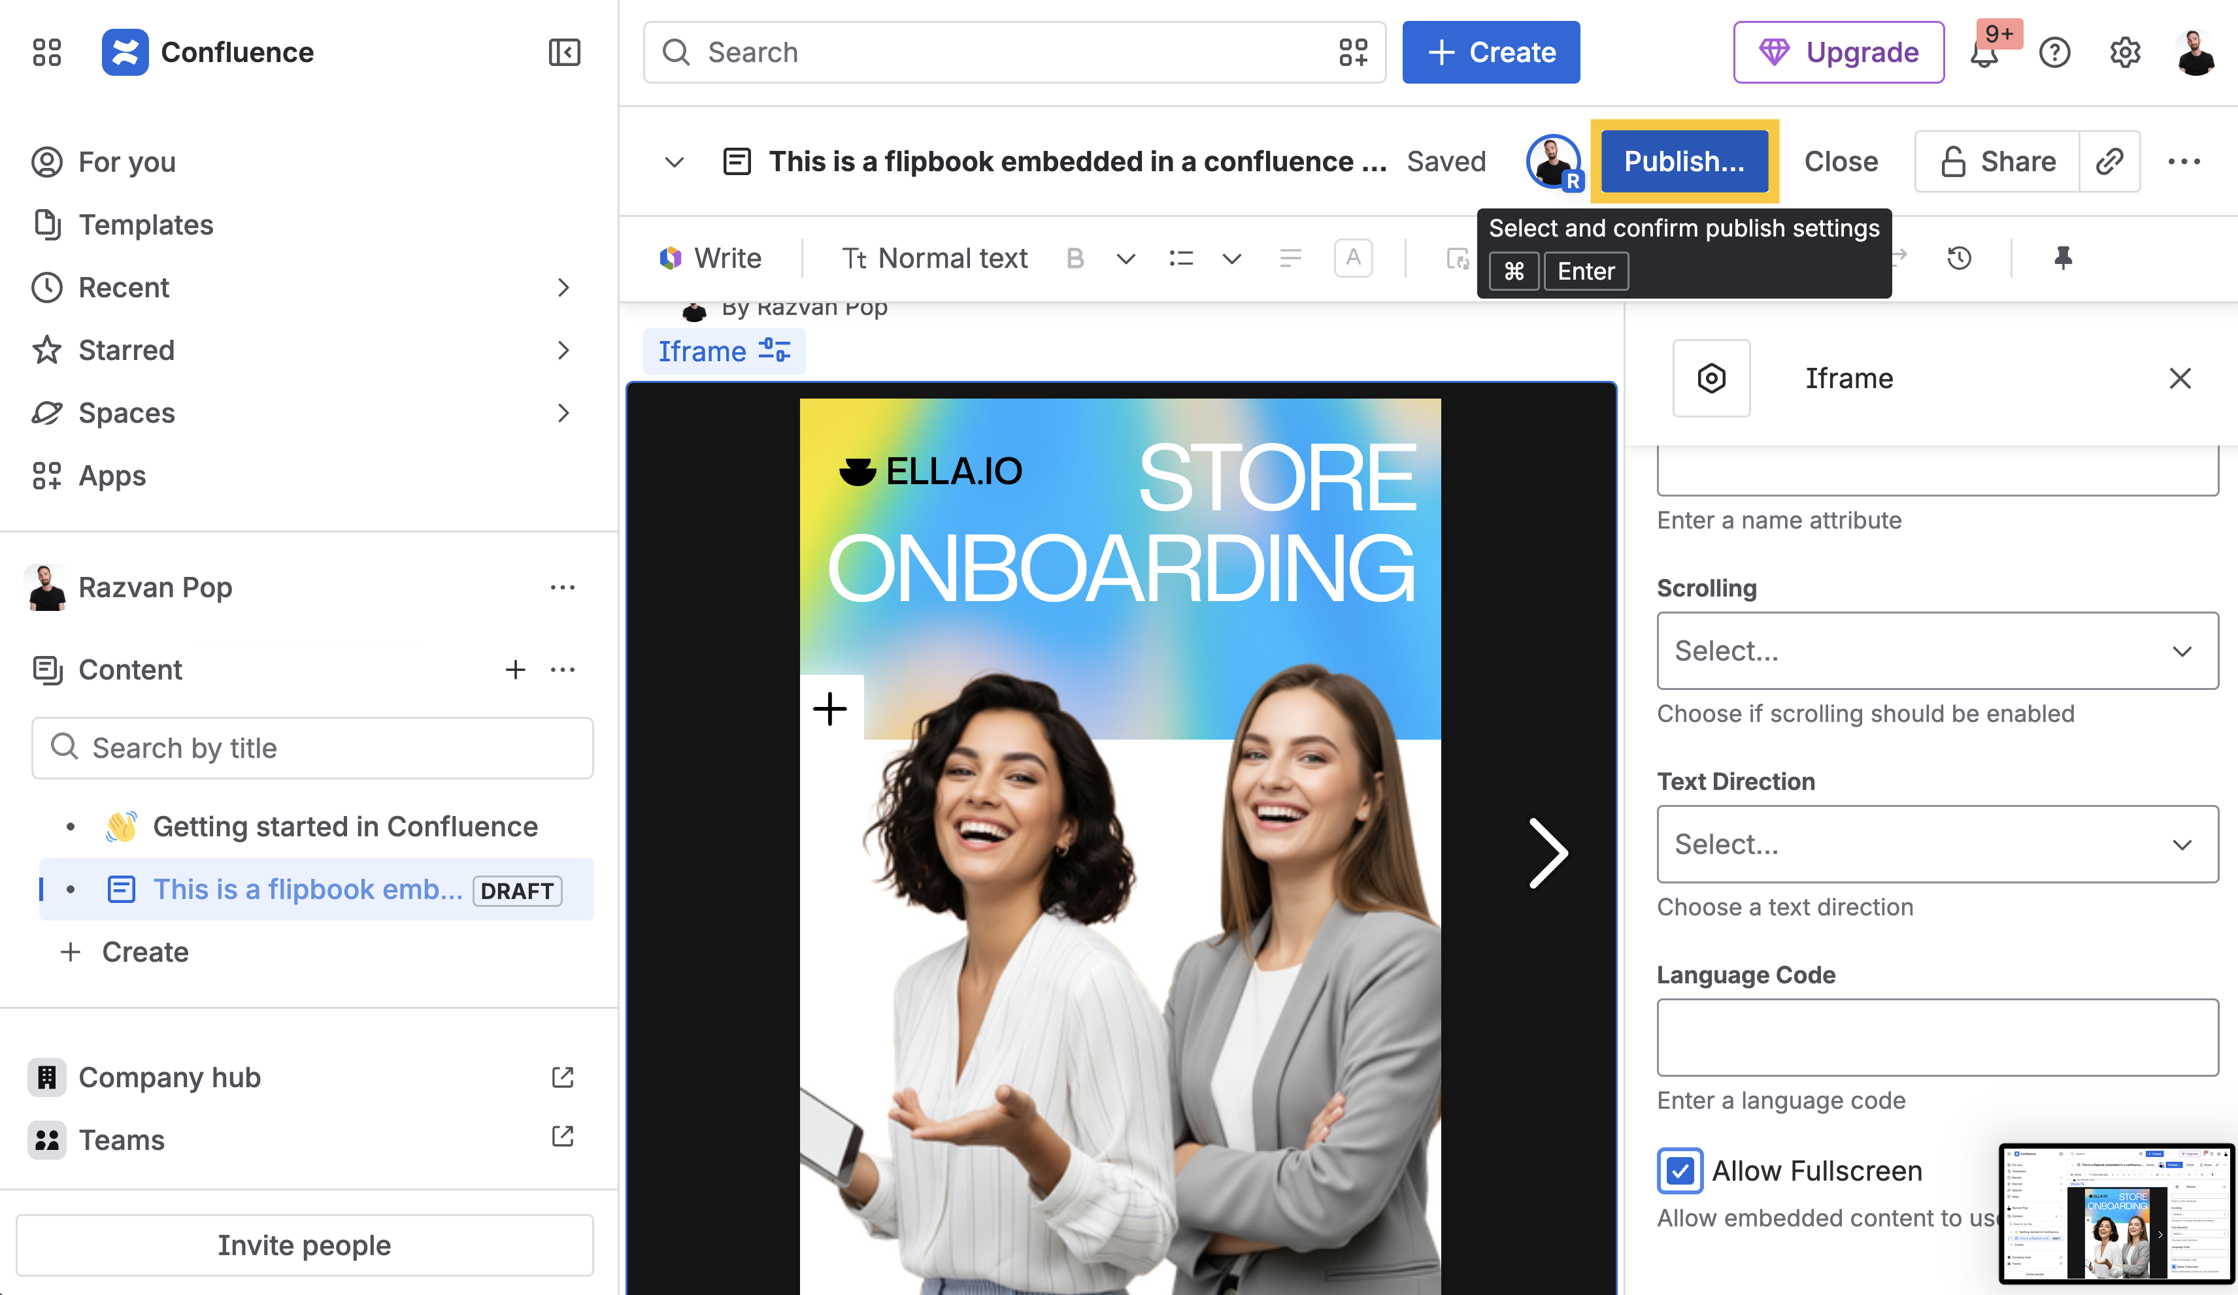Toggle bold formatting
Image resolution: width=2238 pixels, height=1295 pixels.
(x=1075, y=258)
